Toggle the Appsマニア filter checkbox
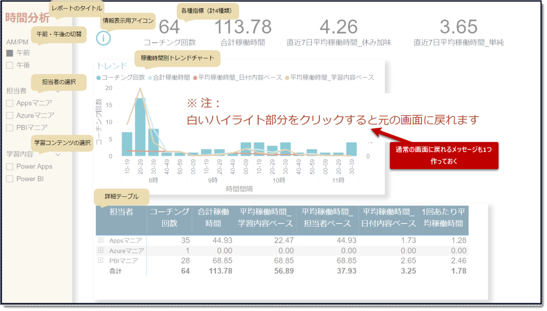This screenshot has width=547, height=311. [10, 103]
